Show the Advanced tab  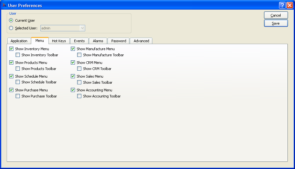[141, 41]
